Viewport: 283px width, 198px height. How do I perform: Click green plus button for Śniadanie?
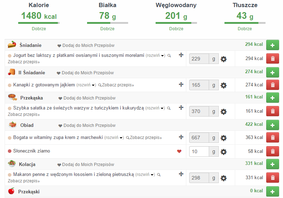pyautogui.click(x=273, y=45)
